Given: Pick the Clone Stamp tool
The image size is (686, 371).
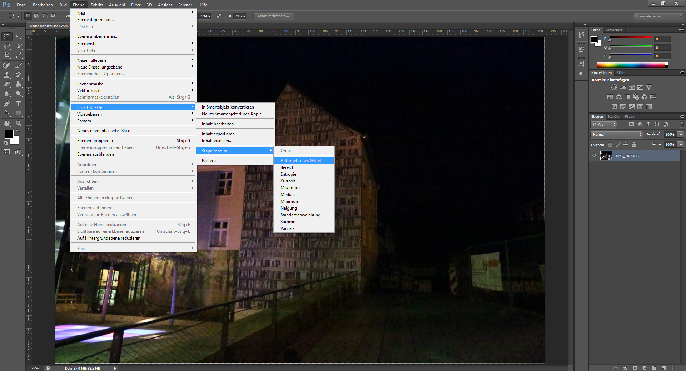Looking at the screenshot, I should tap(7, 75).
